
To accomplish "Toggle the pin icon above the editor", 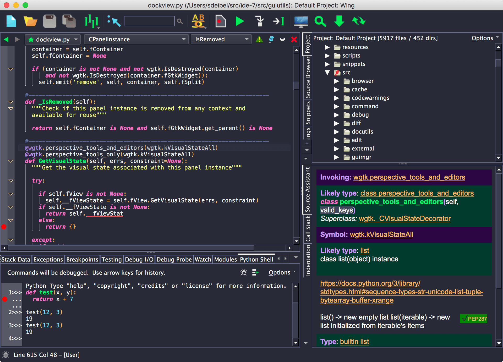I will 271,39.
